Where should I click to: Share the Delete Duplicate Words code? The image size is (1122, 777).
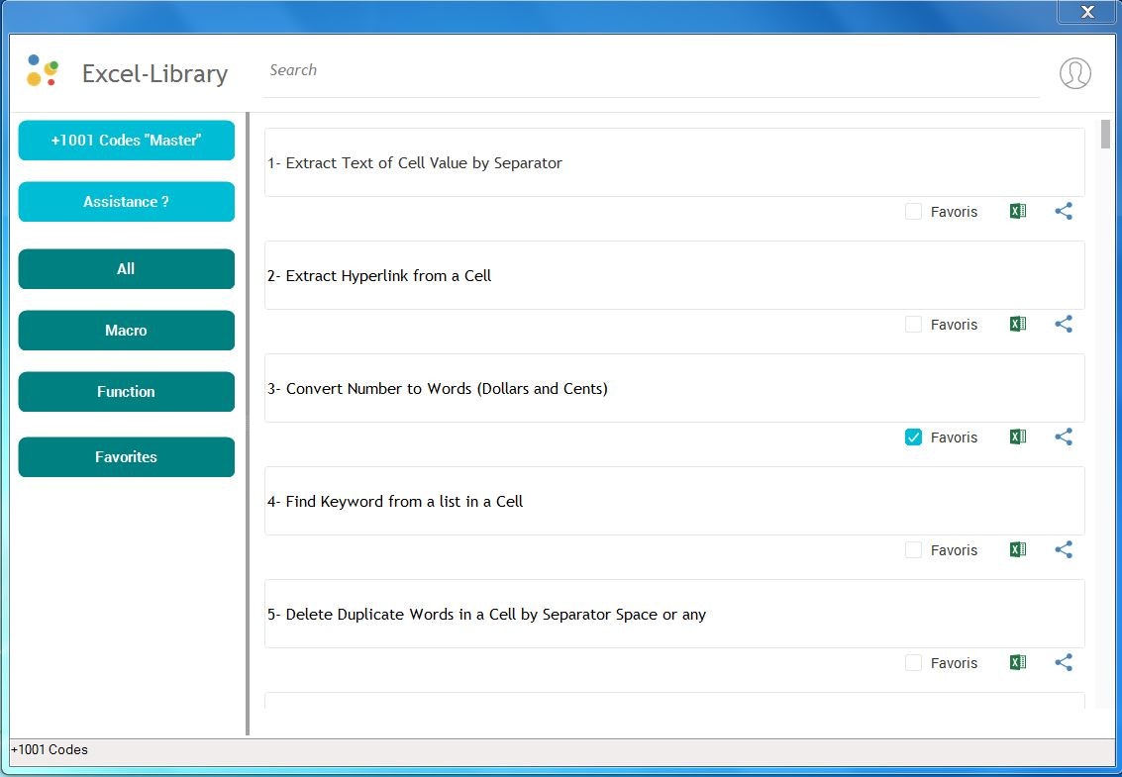[x=1064, y=662]
